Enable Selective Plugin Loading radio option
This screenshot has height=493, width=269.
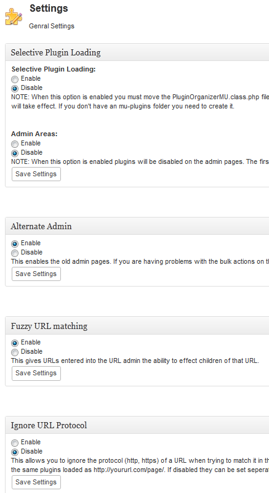[x=15, y=79]
